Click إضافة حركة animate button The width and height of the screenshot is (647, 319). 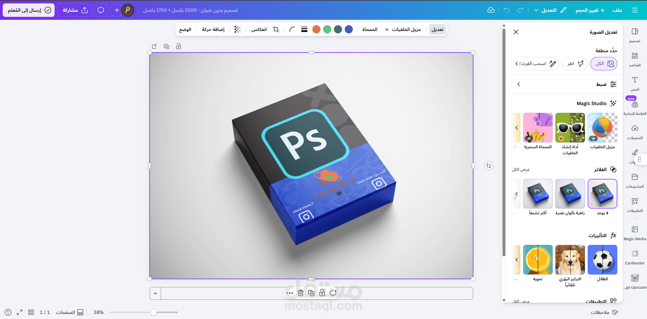[213, 29]
